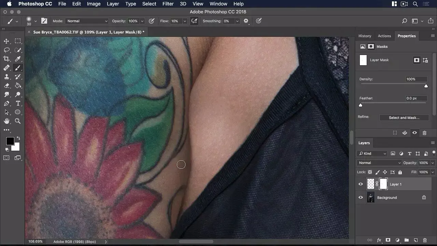Select the Paint Bucket tool

tap(18, 85)
